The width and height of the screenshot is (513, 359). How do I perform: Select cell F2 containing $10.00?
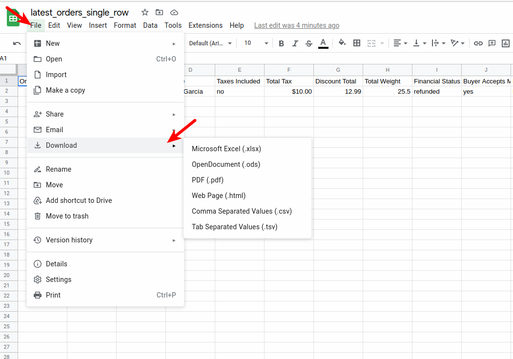tap(288, 91)
